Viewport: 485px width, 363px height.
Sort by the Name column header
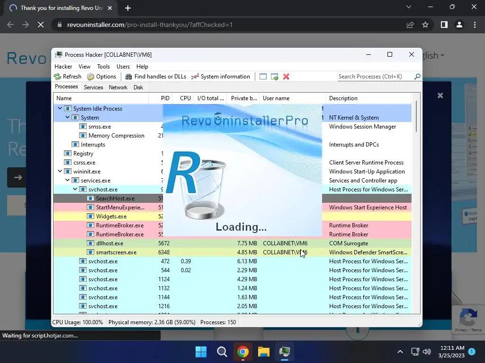click(x=101, y=98)
